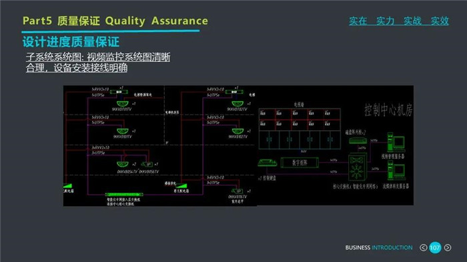Click the 数字矩阵 box in diagram
Image resolution: width=467 pixels, height=262 pixels.
300,163
